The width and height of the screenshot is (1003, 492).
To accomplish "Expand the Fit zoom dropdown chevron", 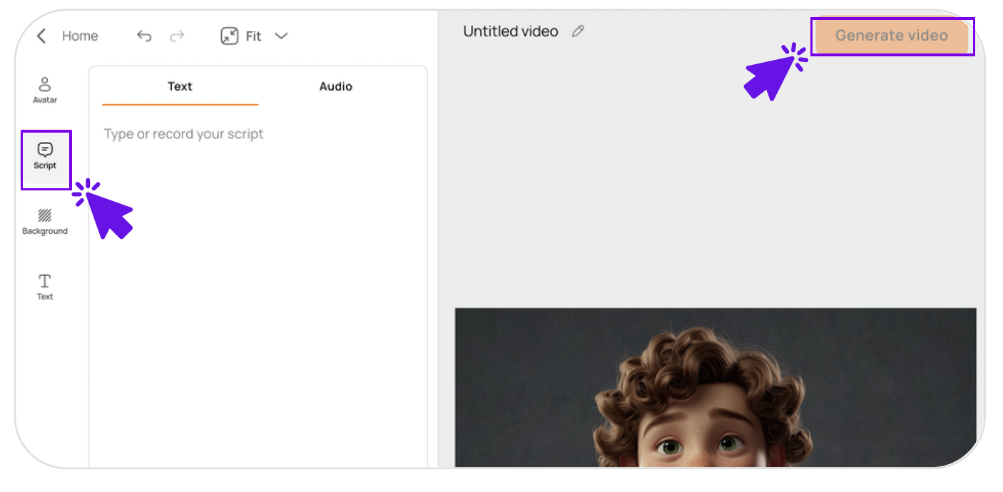I will (x=281, y=36).
